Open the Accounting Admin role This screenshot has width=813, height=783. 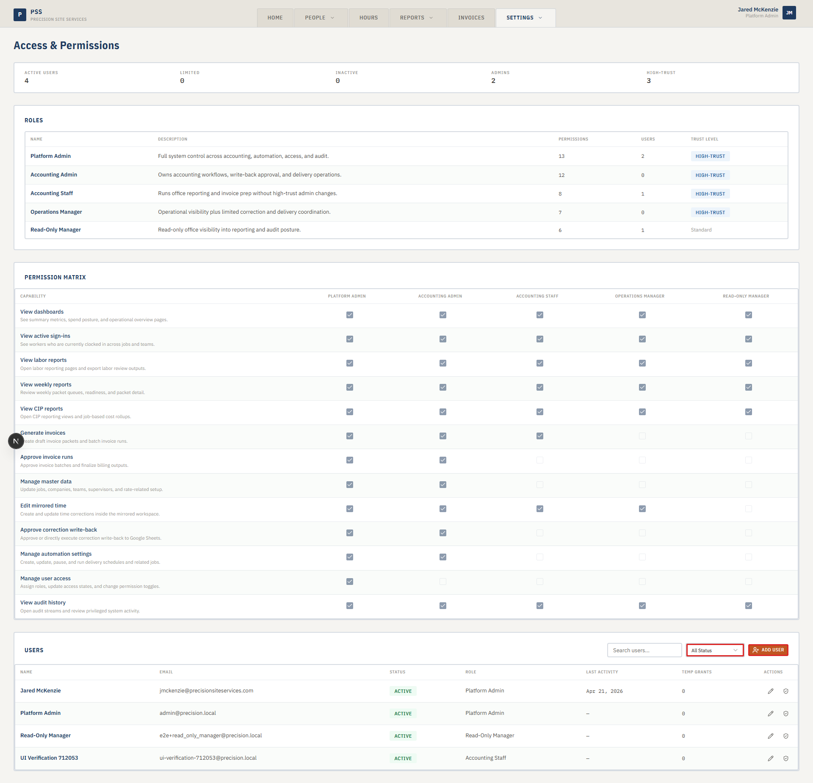pos(54,175)
